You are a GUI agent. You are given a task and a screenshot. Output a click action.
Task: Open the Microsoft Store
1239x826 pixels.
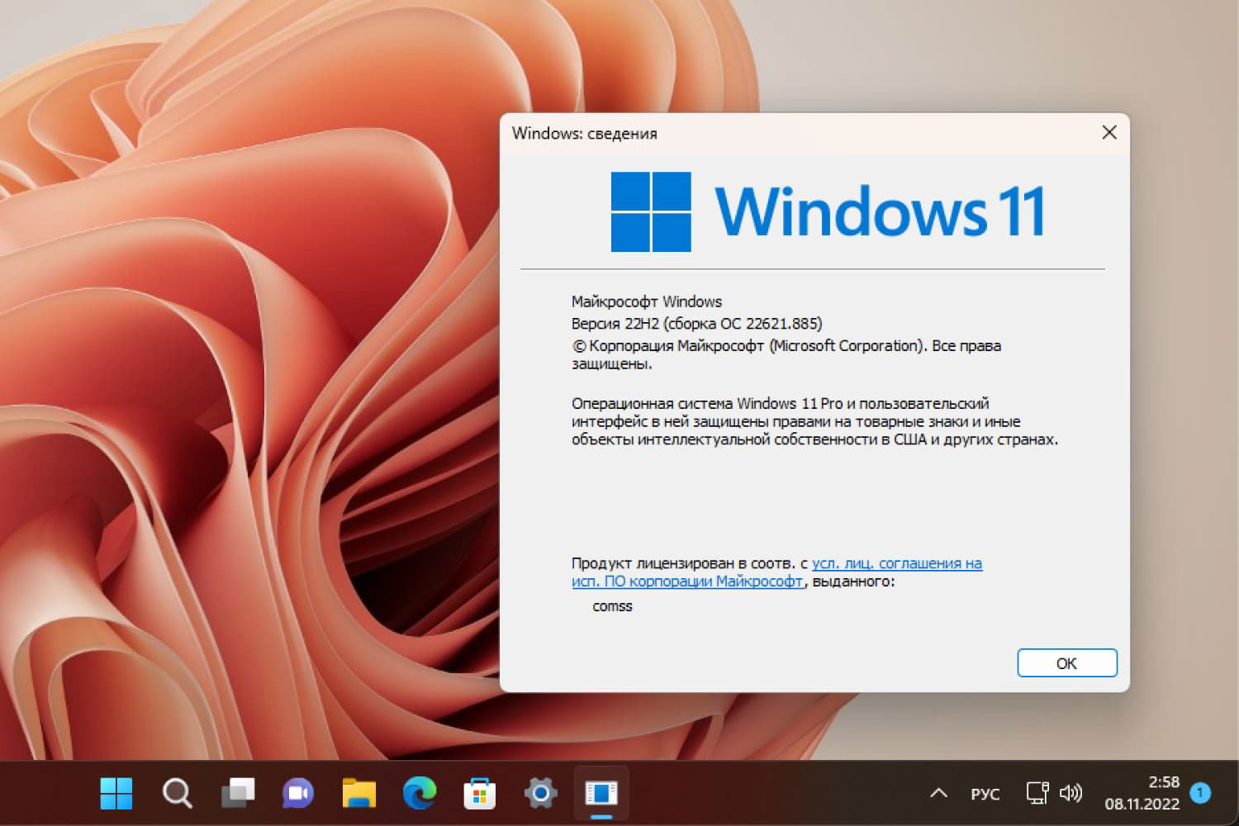(x=479, y=793)
